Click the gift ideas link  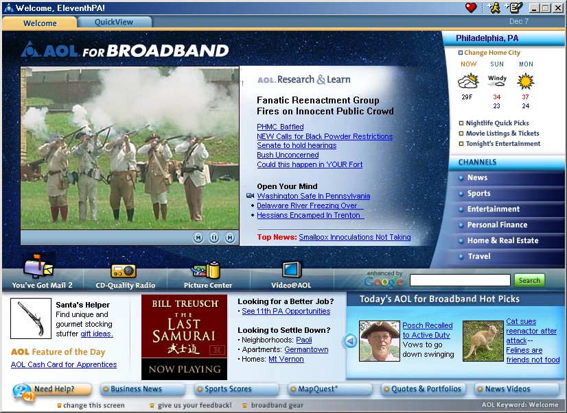(97, 334)
